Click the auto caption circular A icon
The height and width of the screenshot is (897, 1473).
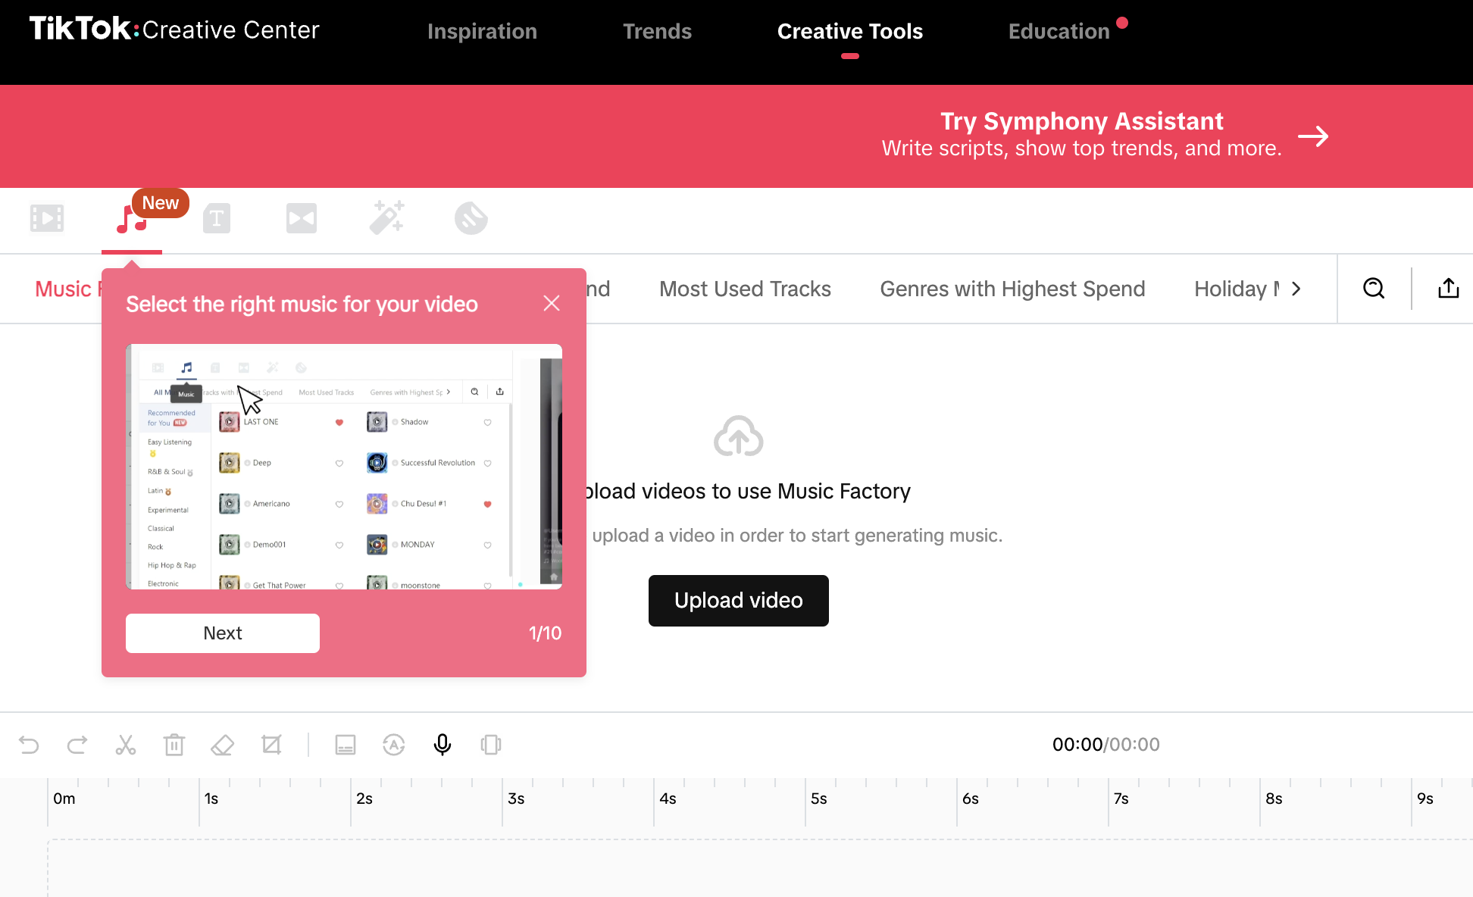394,745
